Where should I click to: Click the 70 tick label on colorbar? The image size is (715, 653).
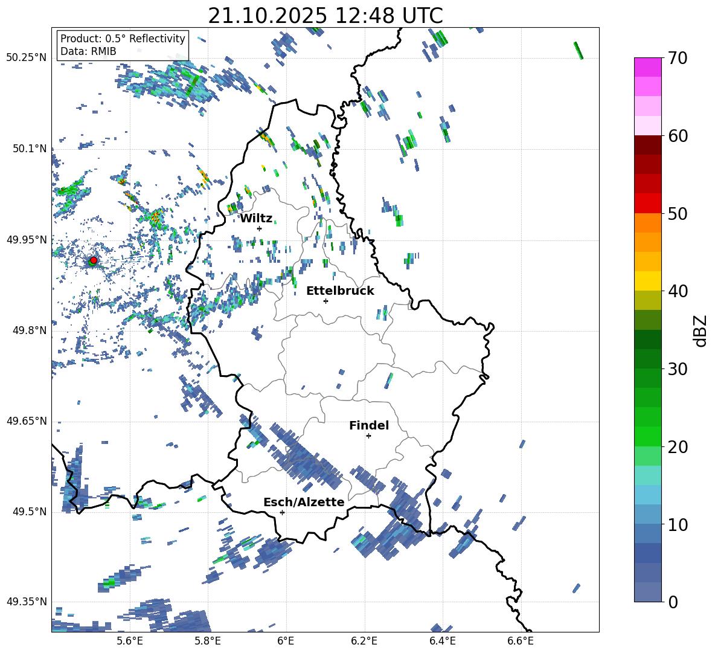point(677,59)
